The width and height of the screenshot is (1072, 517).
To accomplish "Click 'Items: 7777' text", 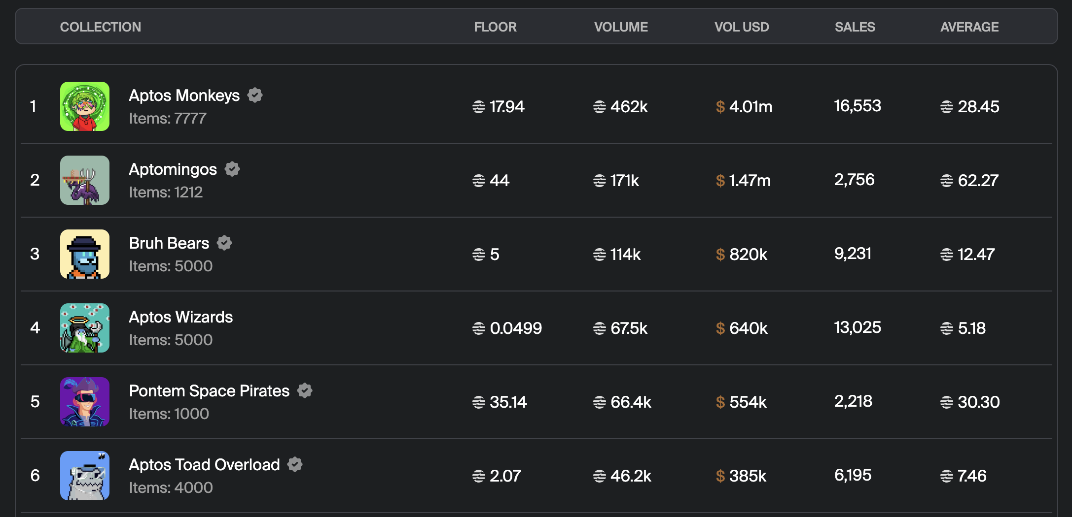I will 168,119.
